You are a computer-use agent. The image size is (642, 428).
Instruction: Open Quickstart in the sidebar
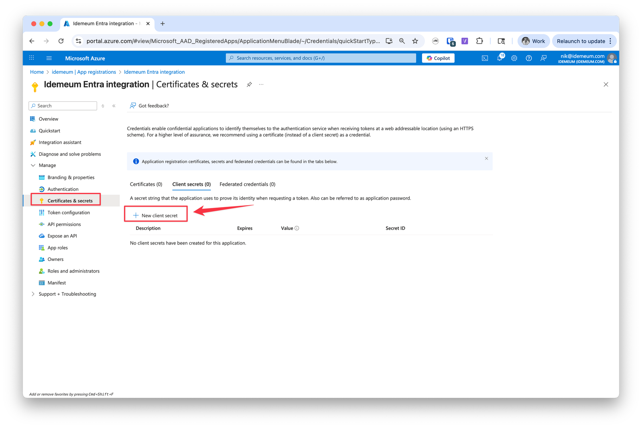[x=49, y=131]
